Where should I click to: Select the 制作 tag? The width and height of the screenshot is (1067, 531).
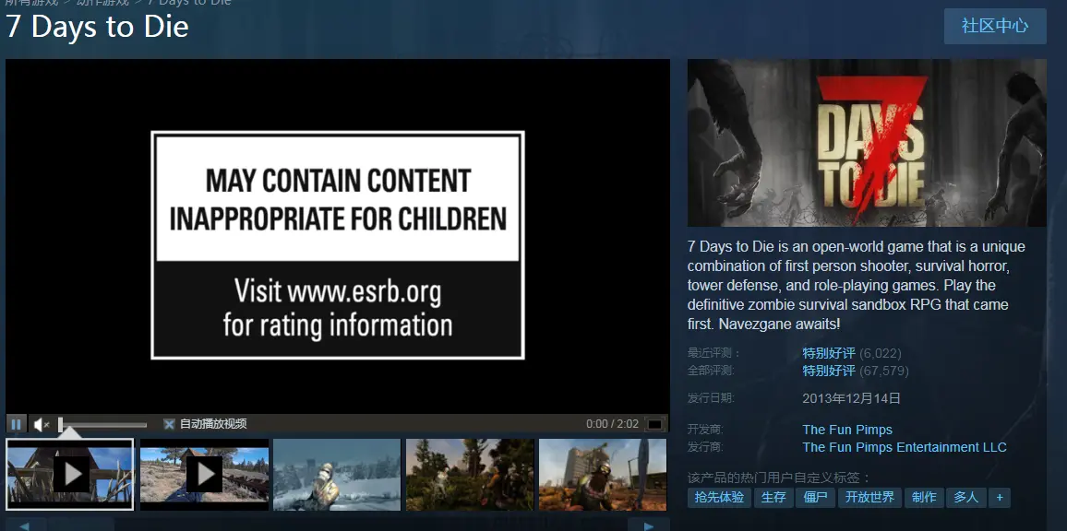click(924, 498)
